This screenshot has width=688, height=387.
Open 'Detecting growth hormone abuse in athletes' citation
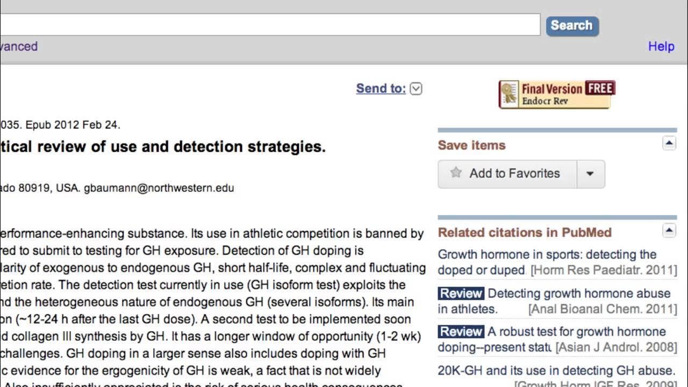578,293
